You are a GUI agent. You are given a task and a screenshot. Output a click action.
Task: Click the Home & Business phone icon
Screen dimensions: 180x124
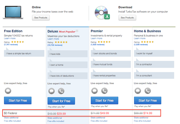(147, 91)
